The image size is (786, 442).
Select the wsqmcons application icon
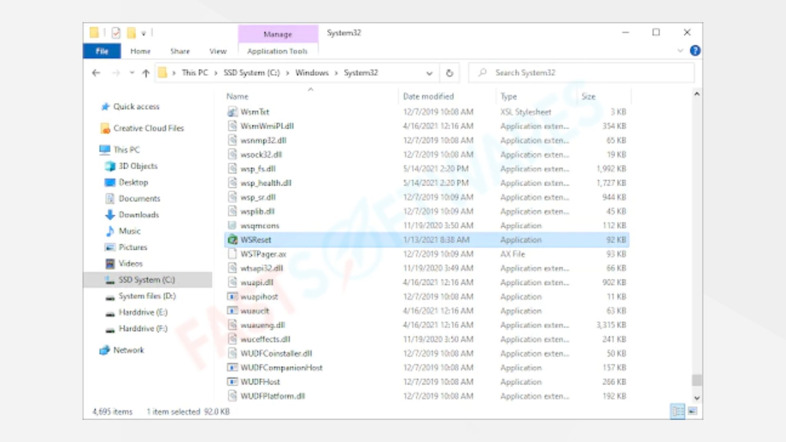coord(233,226)
